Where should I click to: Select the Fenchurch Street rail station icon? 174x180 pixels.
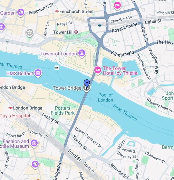point(57,11)
